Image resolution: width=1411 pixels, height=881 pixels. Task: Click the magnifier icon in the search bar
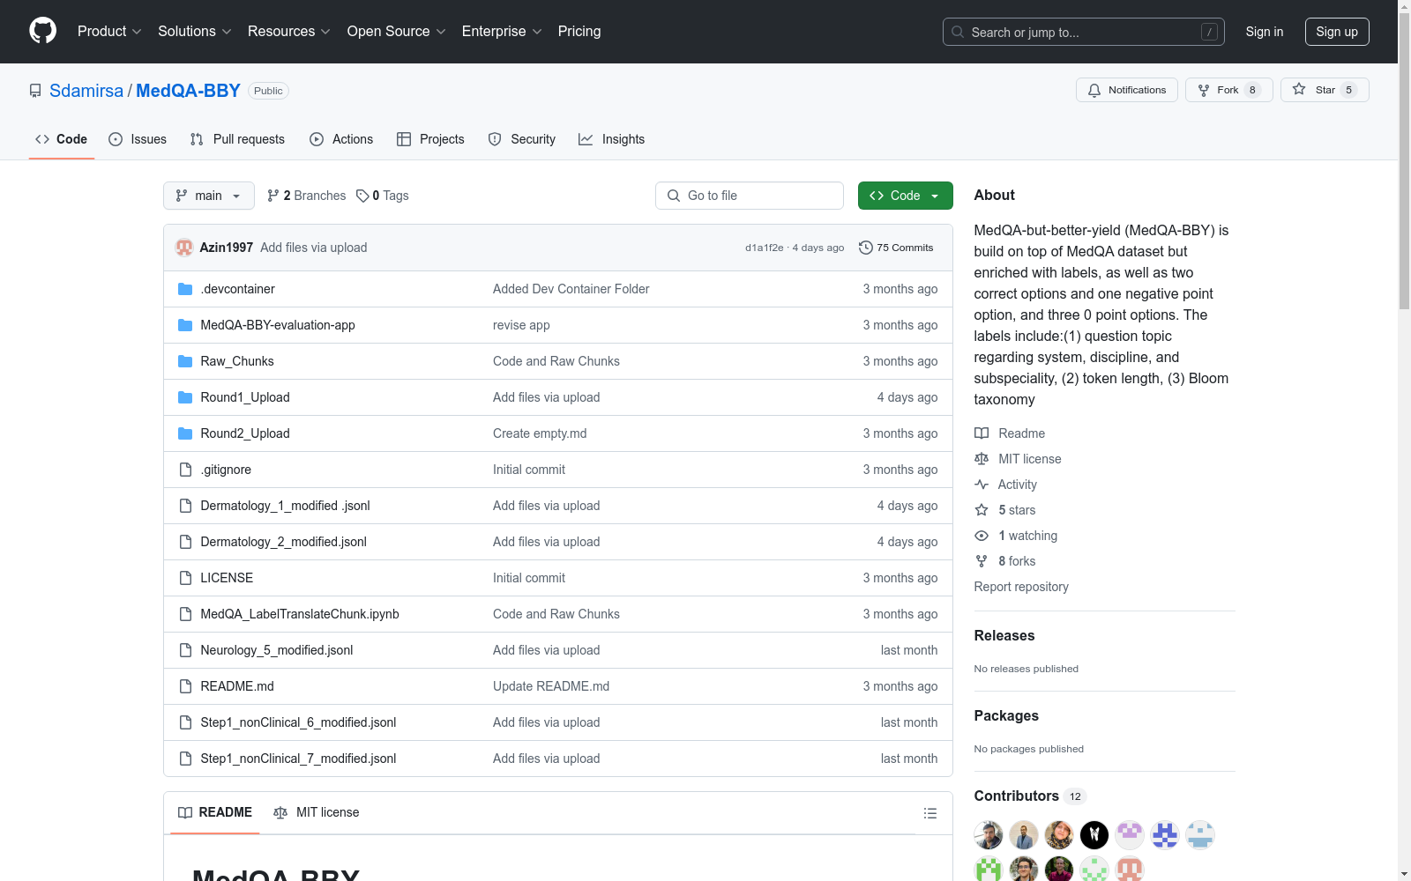(x=958, y=32)
